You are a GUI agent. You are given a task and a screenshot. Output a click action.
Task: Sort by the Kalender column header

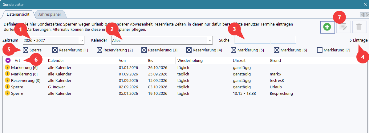pyautogui.click(x=81, y=61)
